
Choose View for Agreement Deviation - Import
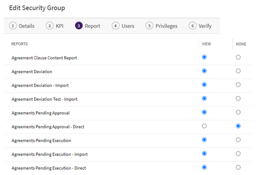pyautogui.click(x=204, y=85)
